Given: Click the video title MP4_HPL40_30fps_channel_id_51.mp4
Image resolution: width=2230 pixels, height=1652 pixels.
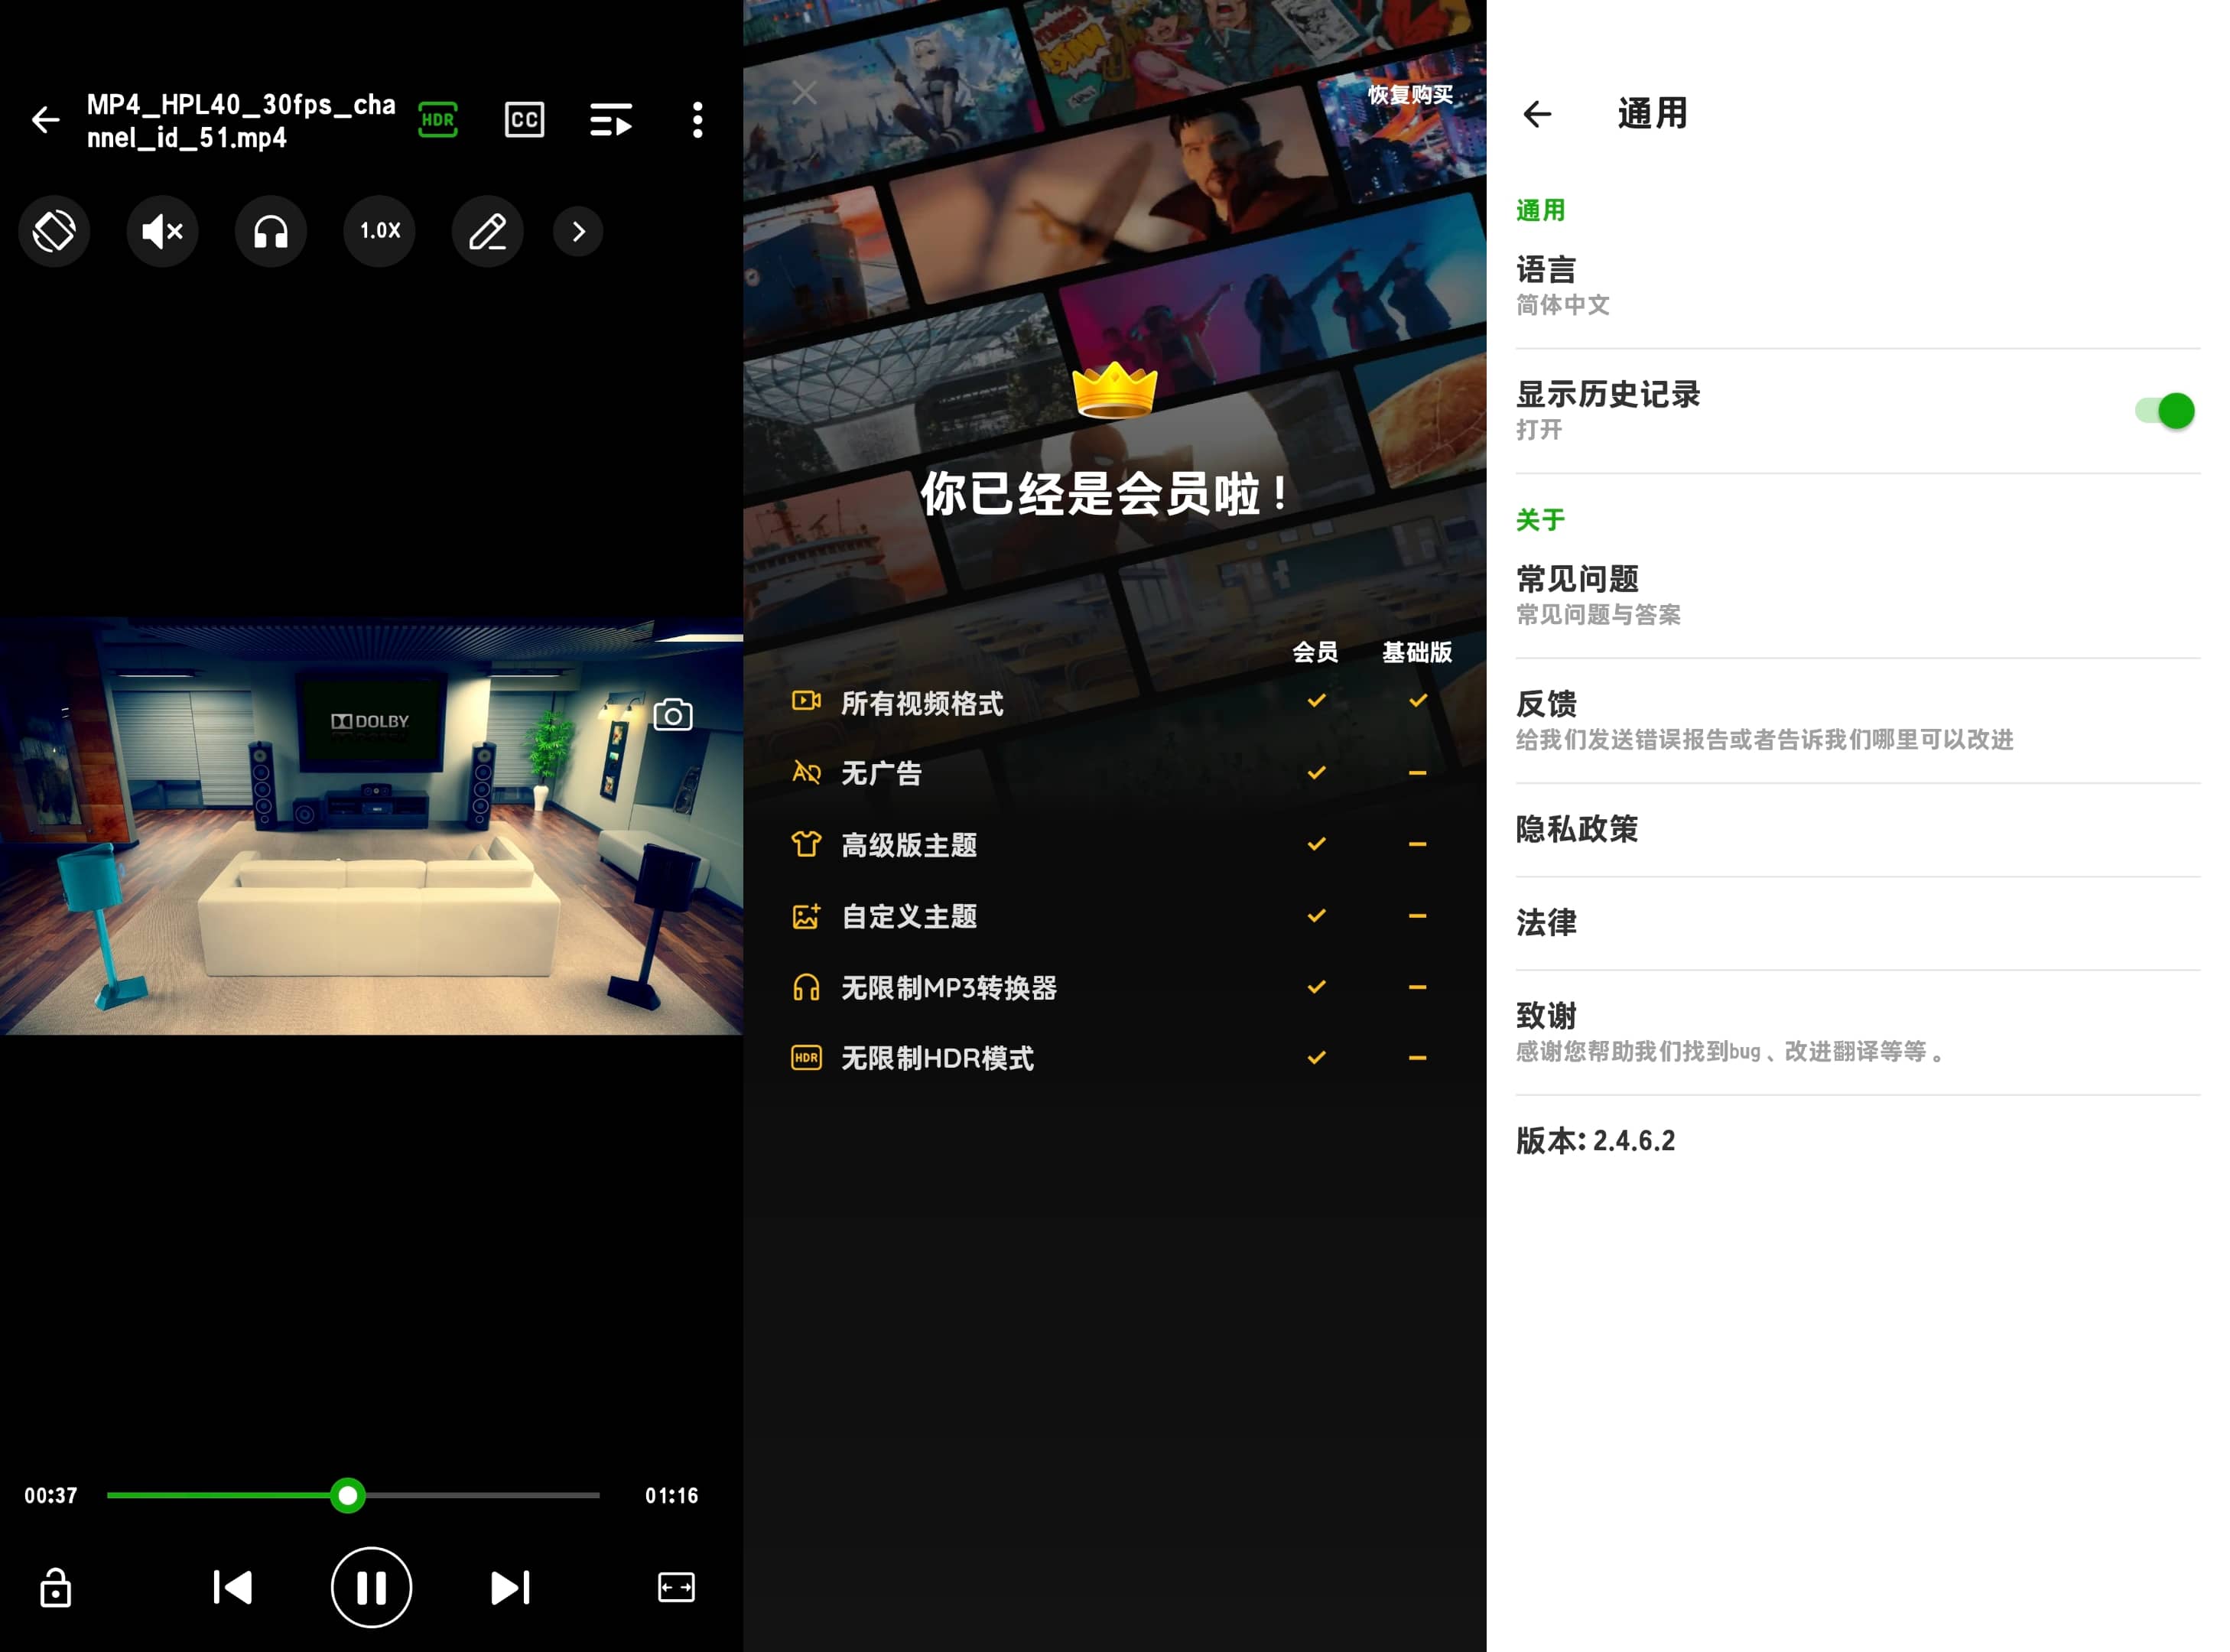Looking at the screenshot, I should coord(241,121).
